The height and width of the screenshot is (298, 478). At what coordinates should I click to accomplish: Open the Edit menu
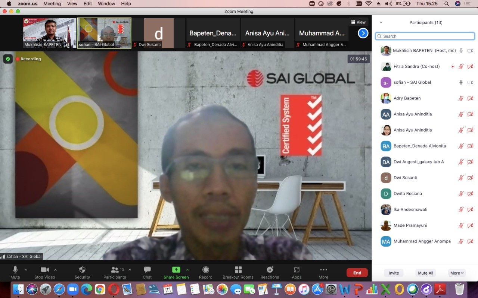(88, 4)
